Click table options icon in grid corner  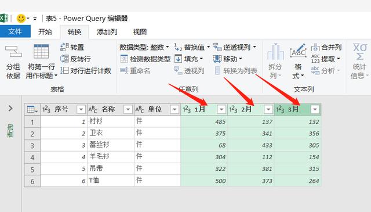[x=32, y=109]
